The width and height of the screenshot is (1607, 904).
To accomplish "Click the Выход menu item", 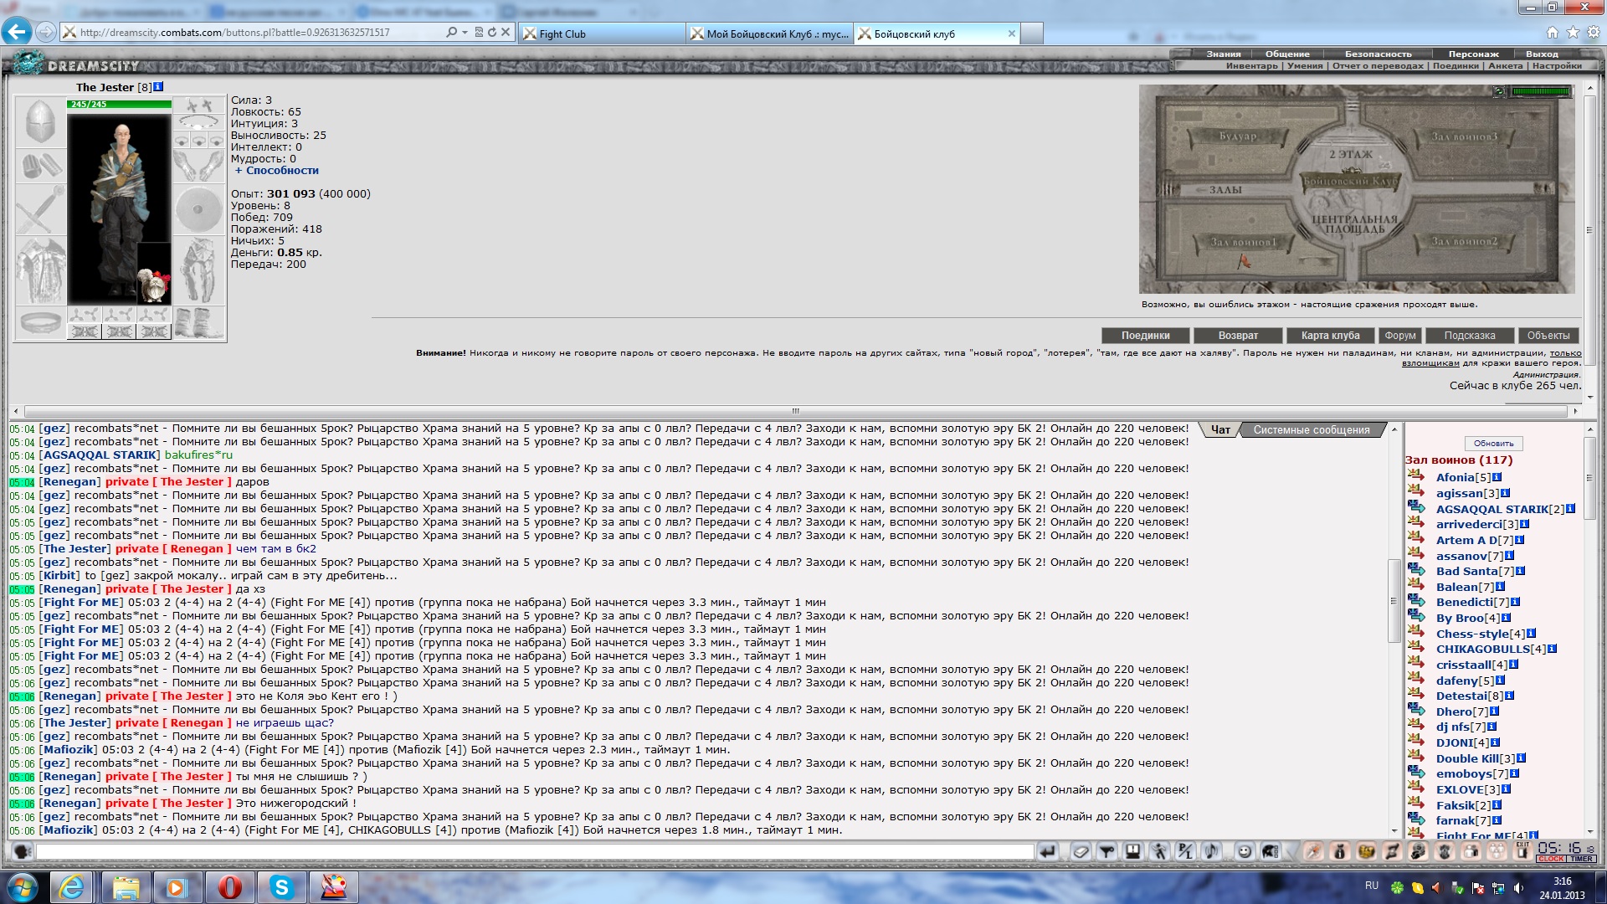I will click(1542, 54).
